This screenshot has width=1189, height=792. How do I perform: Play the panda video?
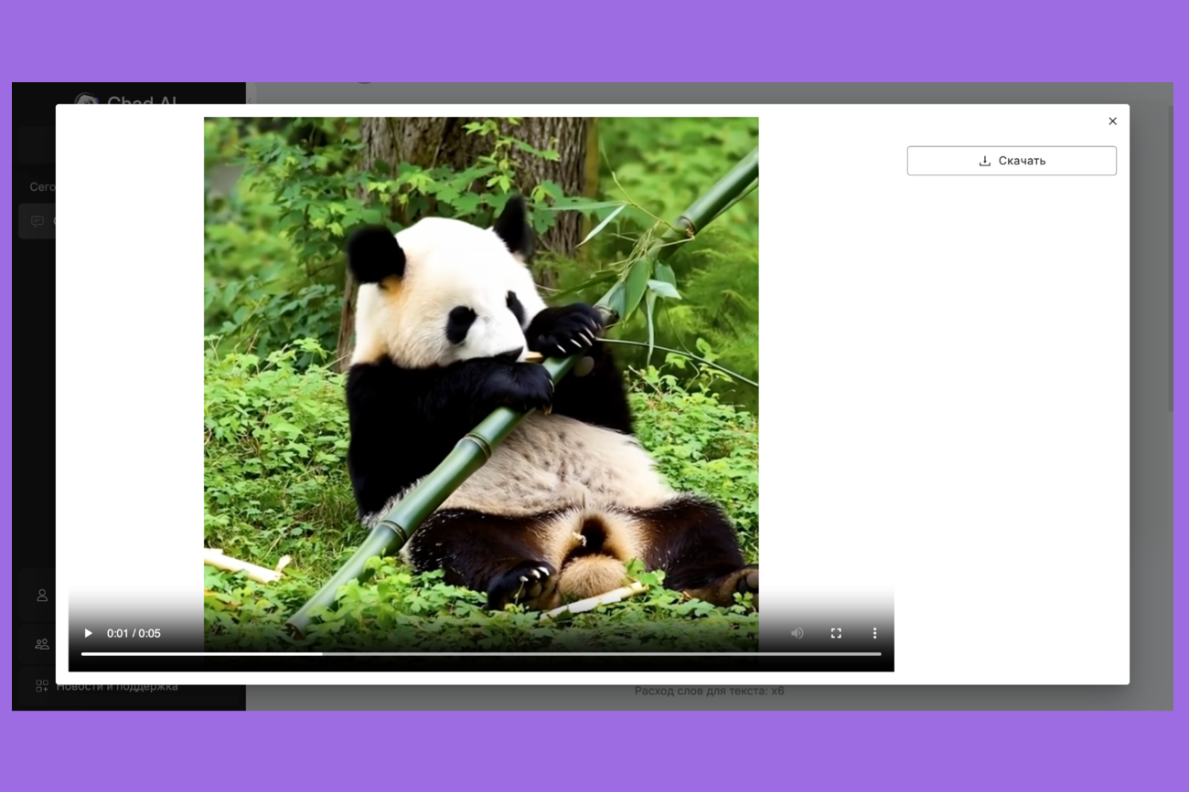click(89, 633)
